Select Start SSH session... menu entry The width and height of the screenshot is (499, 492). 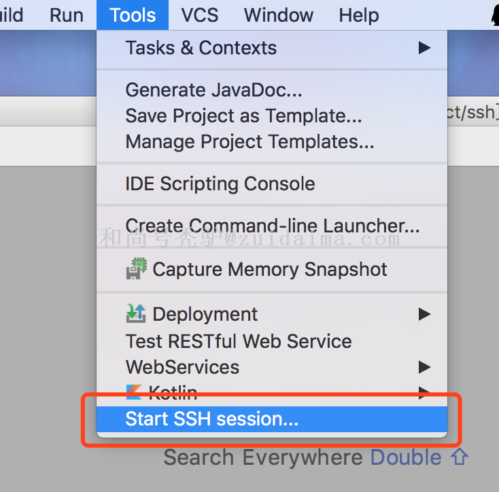(211, 419)
